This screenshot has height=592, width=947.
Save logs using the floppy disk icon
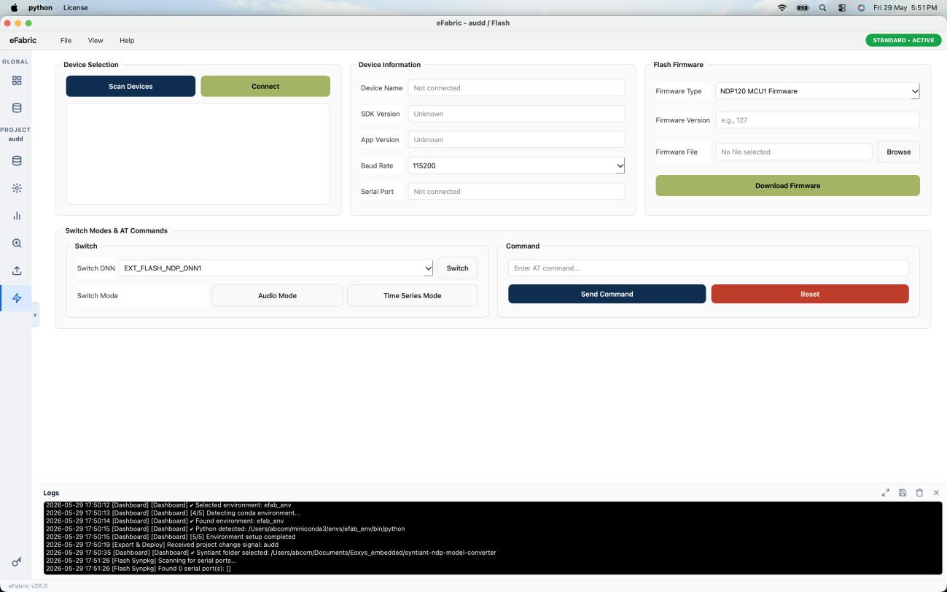tap(903, 493)
